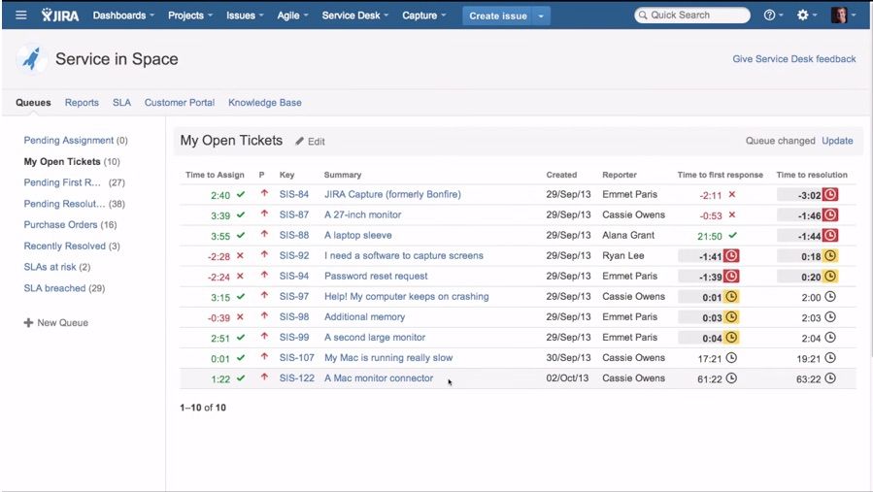873x492 pixels.
Task: Expand the Issues dropdown
Action: pos(245,16)
